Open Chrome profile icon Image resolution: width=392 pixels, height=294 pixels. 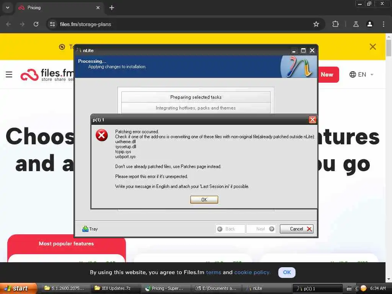coord(370,24)
